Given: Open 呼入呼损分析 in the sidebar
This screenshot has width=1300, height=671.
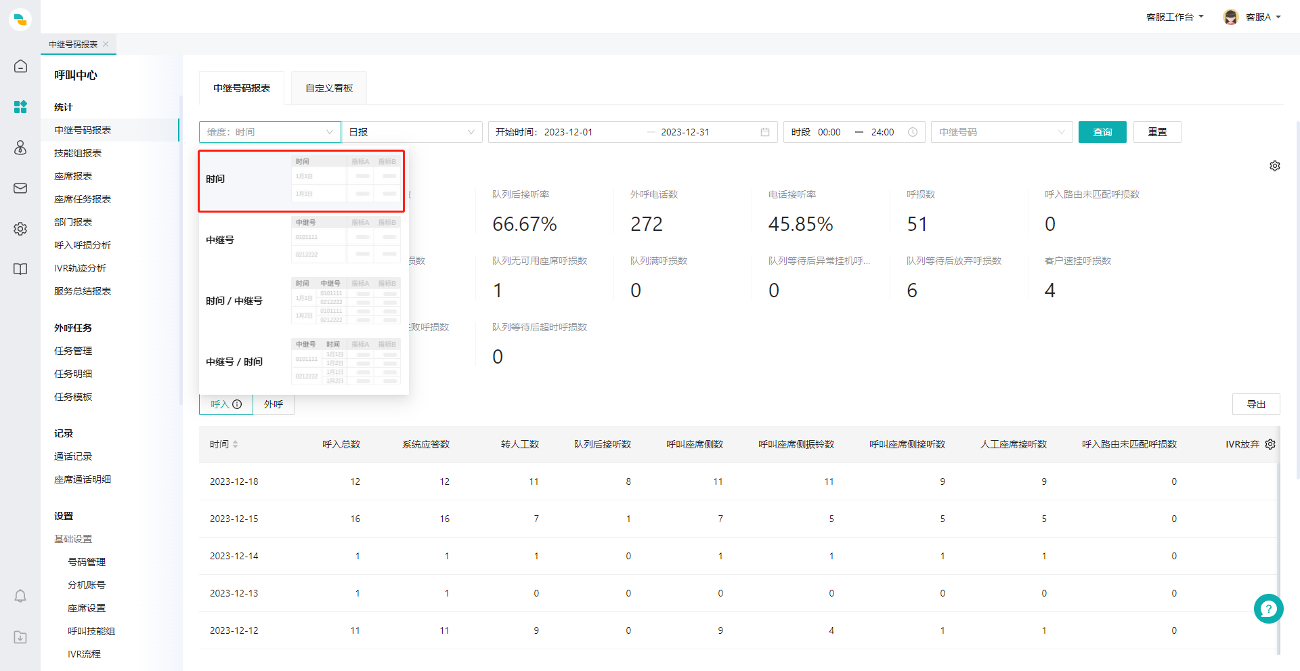Looking at the screenshot, I should click(x=83, y=245).
